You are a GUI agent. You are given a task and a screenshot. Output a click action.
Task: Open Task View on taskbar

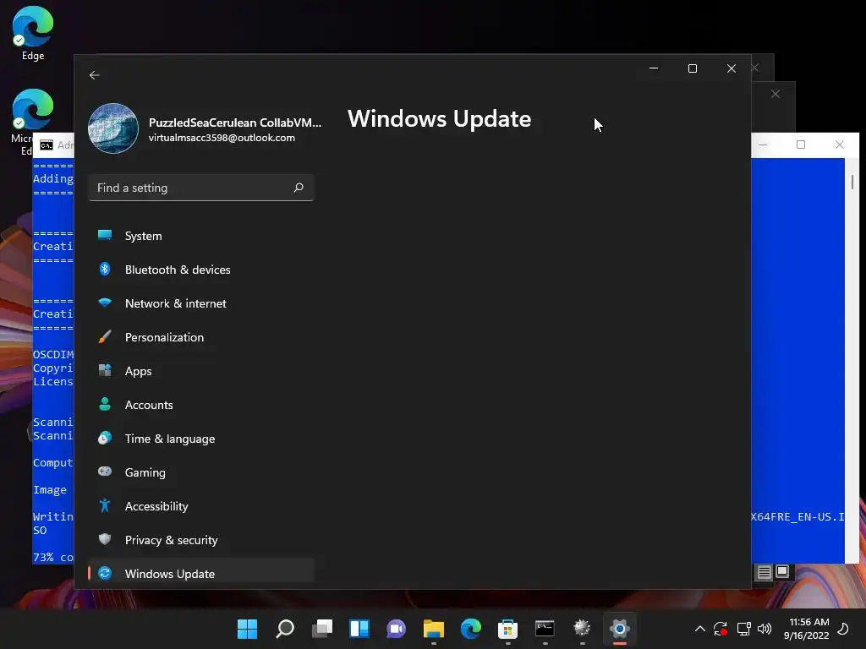[x=322, y=629]
